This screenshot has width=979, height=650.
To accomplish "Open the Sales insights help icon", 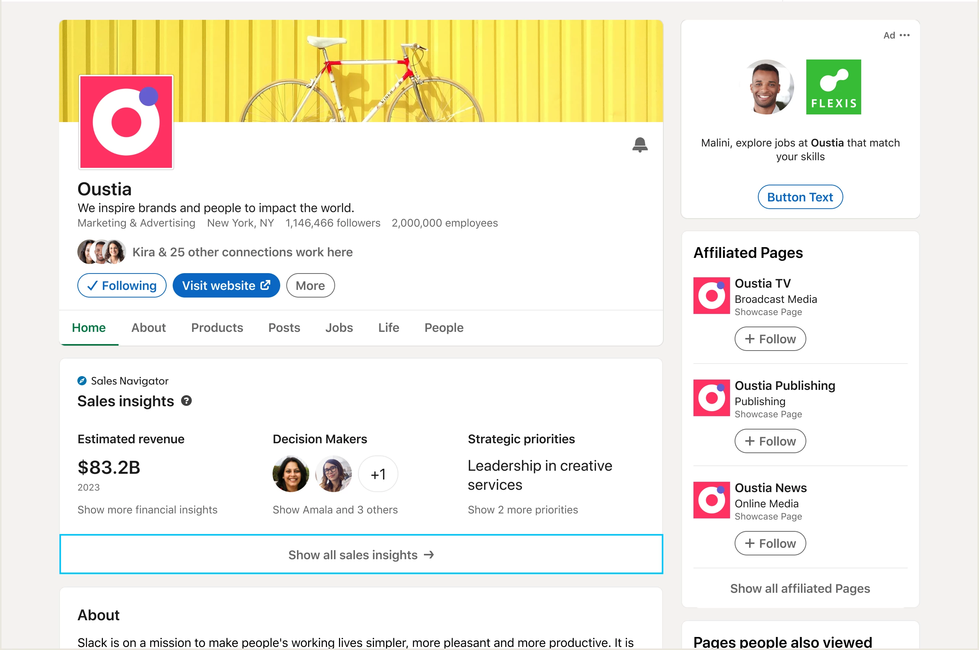I will click(x=186, y=401).
